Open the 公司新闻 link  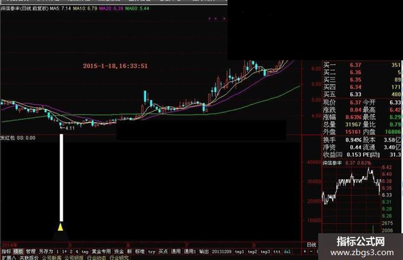52,258
